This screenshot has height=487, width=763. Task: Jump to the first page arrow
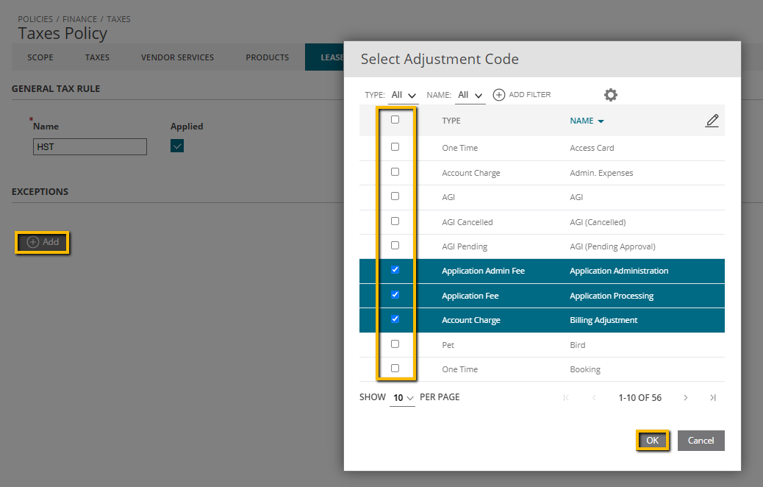pyautogui.click(x=566, y=397)
